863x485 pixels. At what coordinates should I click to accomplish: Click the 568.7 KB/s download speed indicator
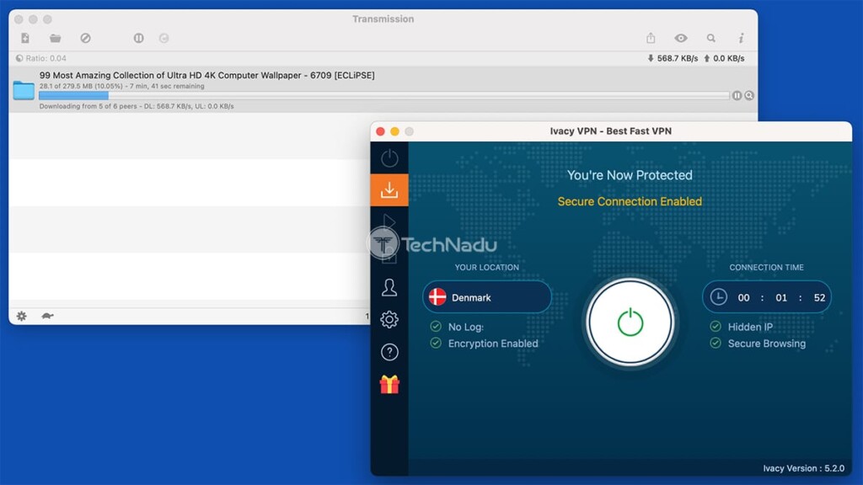coord(672,58)
